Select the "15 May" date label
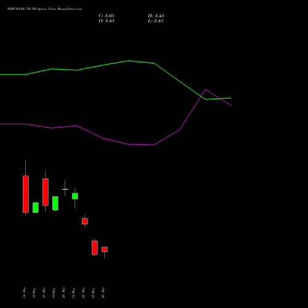308x308 pixels. click(34, 293)
